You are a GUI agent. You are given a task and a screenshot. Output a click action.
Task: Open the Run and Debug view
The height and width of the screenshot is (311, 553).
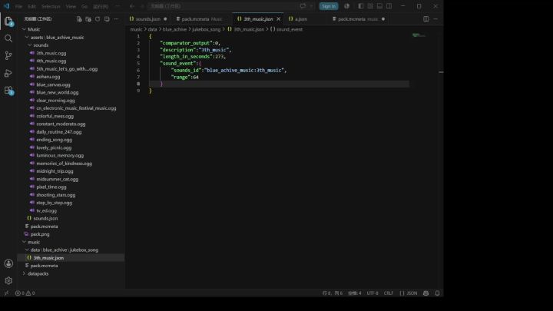8,73
